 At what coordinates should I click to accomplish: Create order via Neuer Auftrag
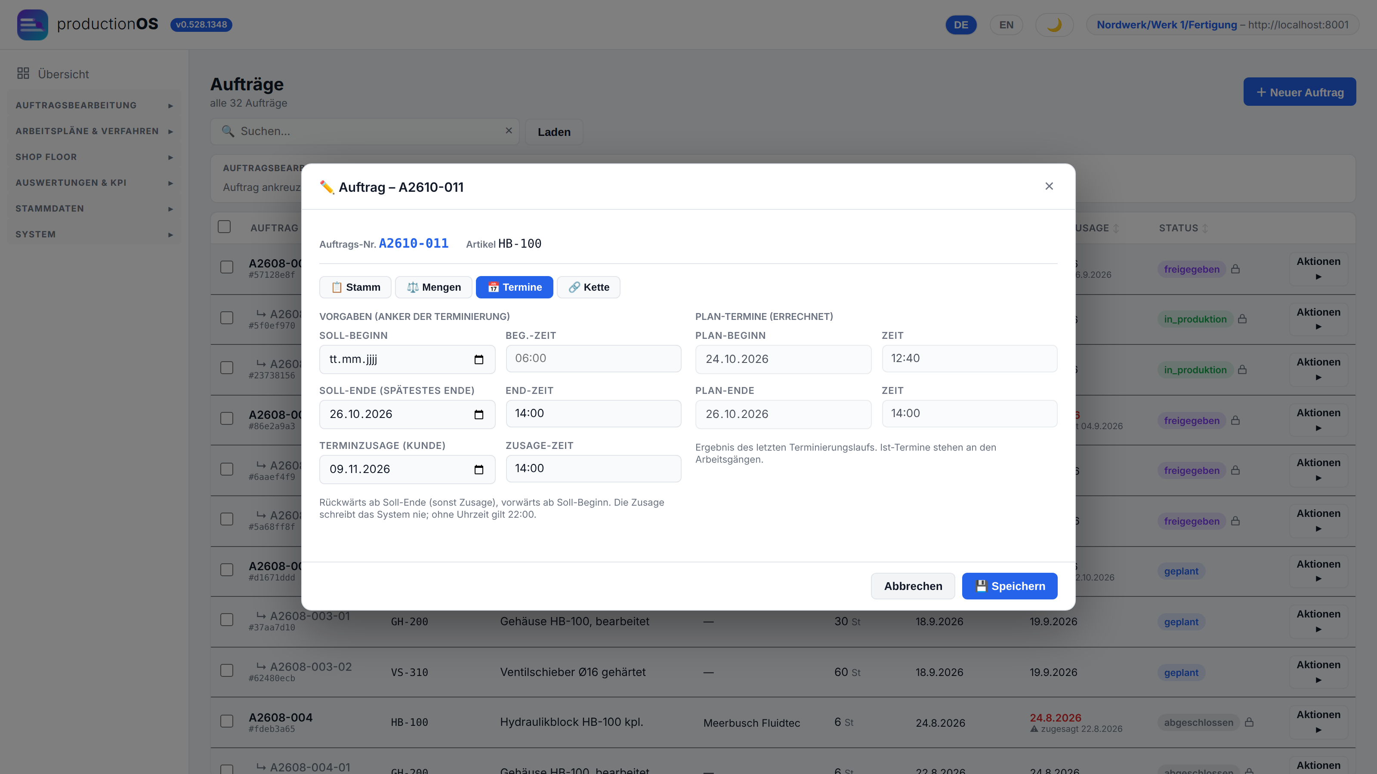pyautogui.click(x=1300, y=92)
